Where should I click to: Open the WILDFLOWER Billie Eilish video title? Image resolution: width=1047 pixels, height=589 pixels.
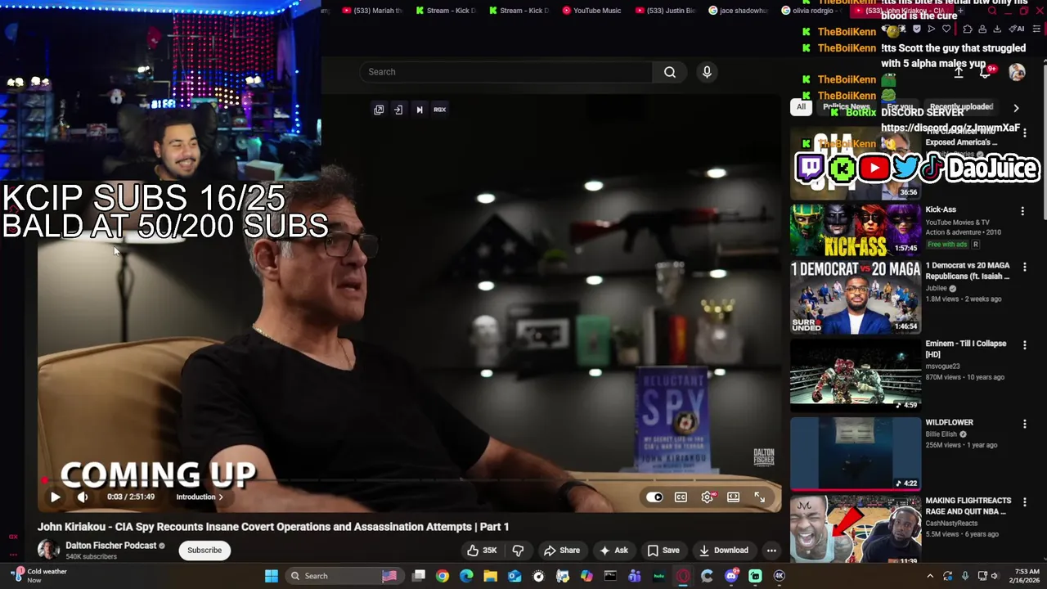949,423
